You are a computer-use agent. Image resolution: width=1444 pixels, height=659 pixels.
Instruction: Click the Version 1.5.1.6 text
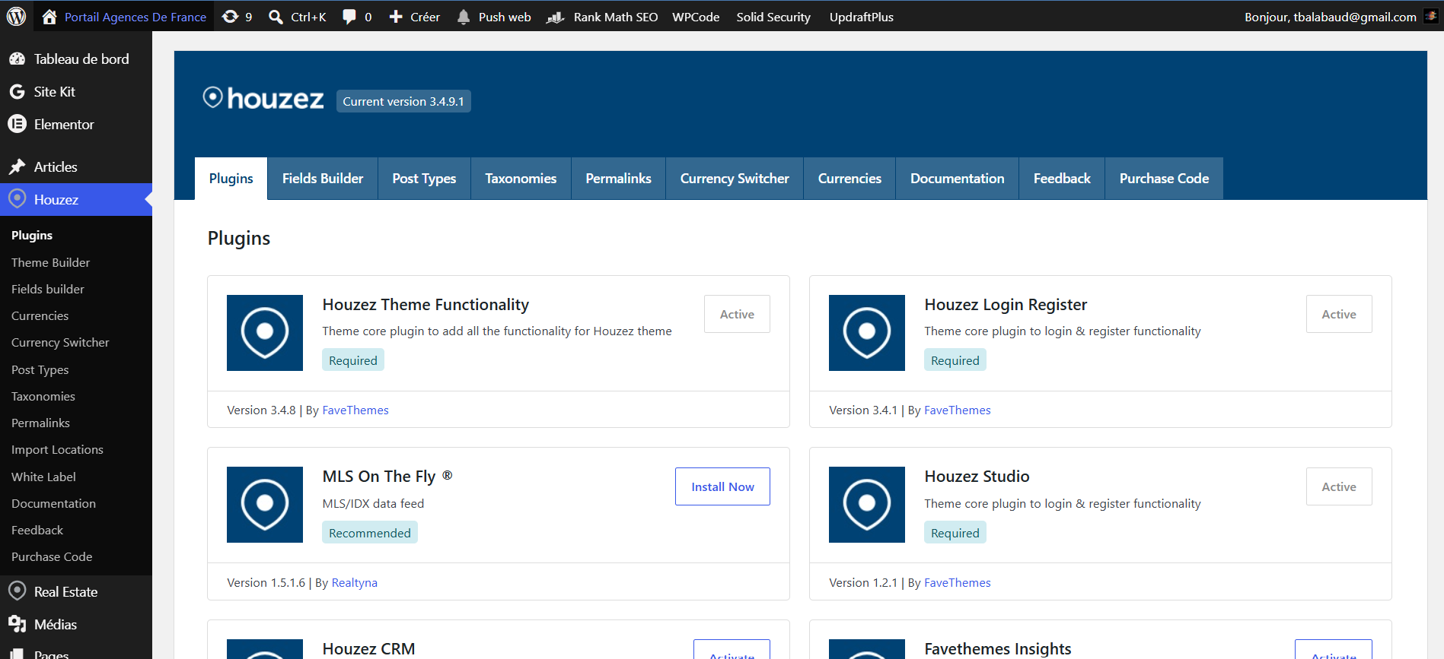point(266,583)
